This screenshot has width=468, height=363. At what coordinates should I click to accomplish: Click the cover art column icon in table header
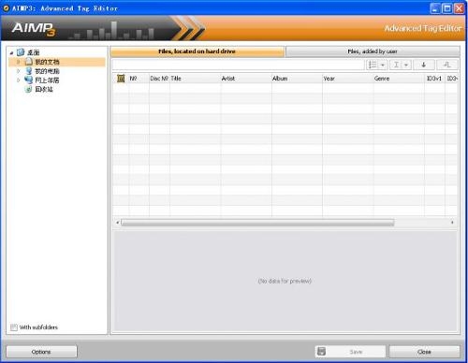click(121, 79)
